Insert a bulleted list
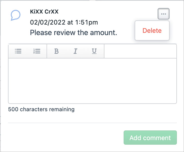This screenshot has height=152, width=184. (x=18, y=51)
